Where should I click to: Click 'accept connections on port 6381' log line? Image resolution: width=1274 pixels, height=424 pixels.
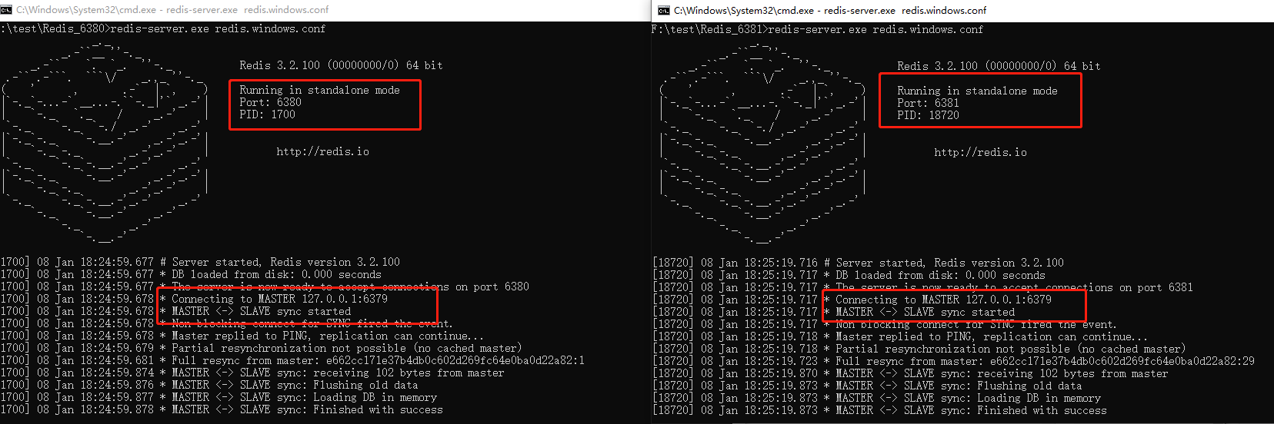coord(923,288)
